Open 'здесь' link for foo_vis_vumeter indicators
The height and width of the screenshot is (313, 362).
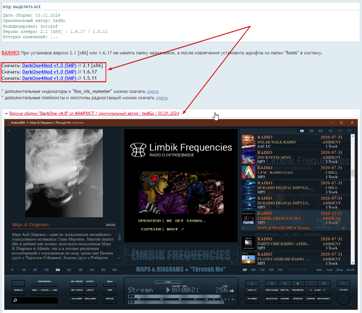click(153, 91)
